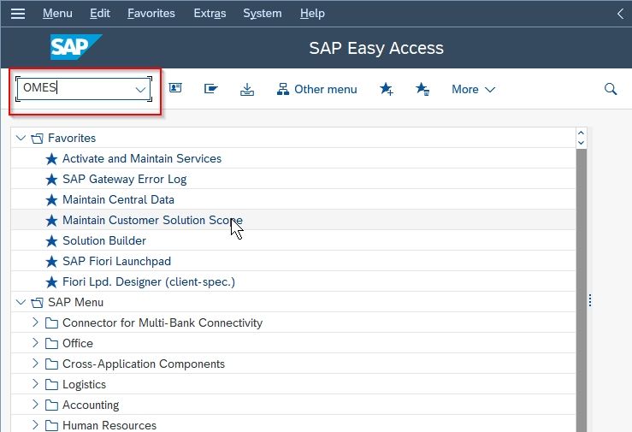The height and width of the screenshot is (432, 632).
Task: Click the download tray toolbar icon
Action: coord(247,89)
